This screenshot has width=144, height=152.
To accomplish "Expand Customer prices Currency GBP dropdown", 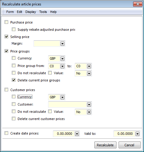I will pos(62,97).
